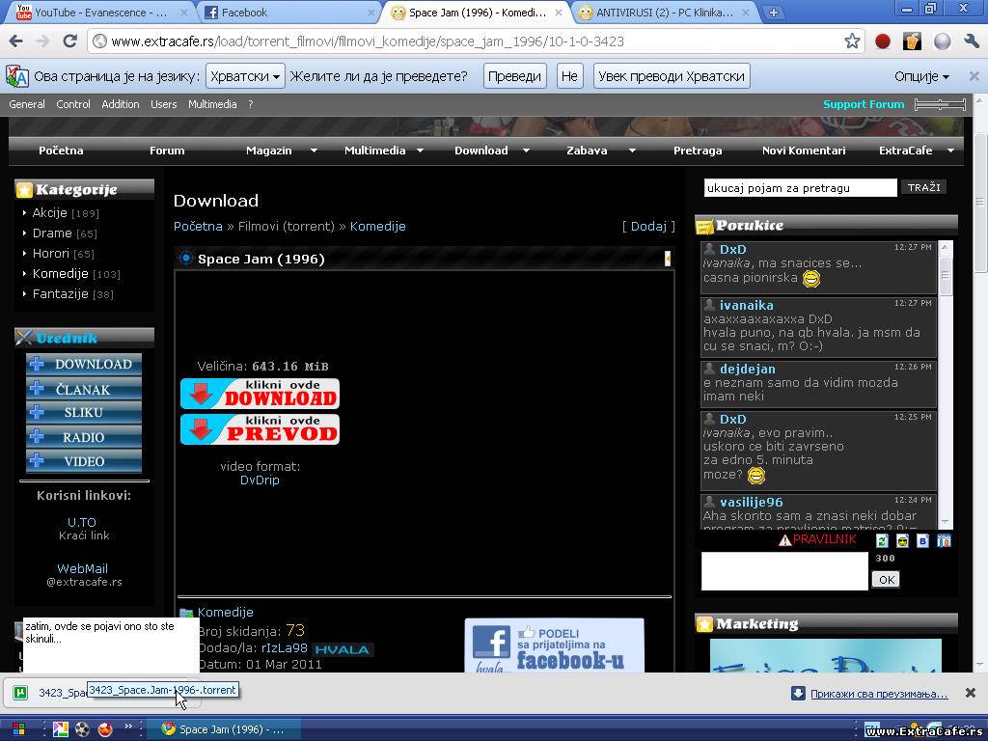Click Прикажи сва преузимања link

(x=879, y=694)
